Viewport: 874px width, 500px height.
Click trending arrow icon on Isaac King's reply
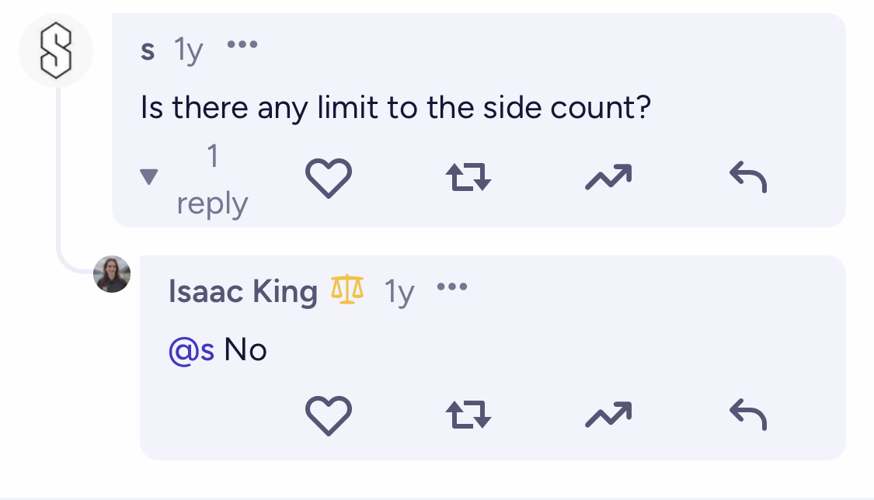(x=608, y=415)
